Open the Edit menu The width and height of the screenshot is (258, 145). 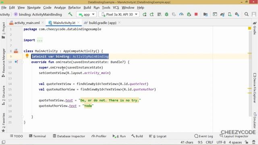point(12,8)
